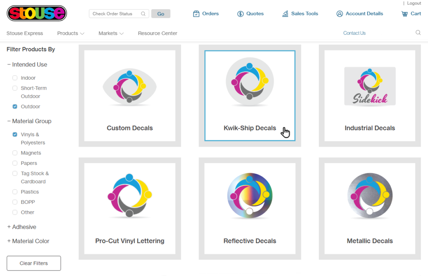Click the search magnifier icon on the right
428x276 pixels.
point(418,32)
